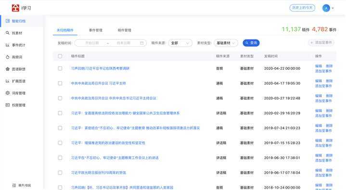Viewport: 346px width, 190px height.
Task: Click the timestamp 2019-07-24 21:03:23
Action: coord(282,128)
